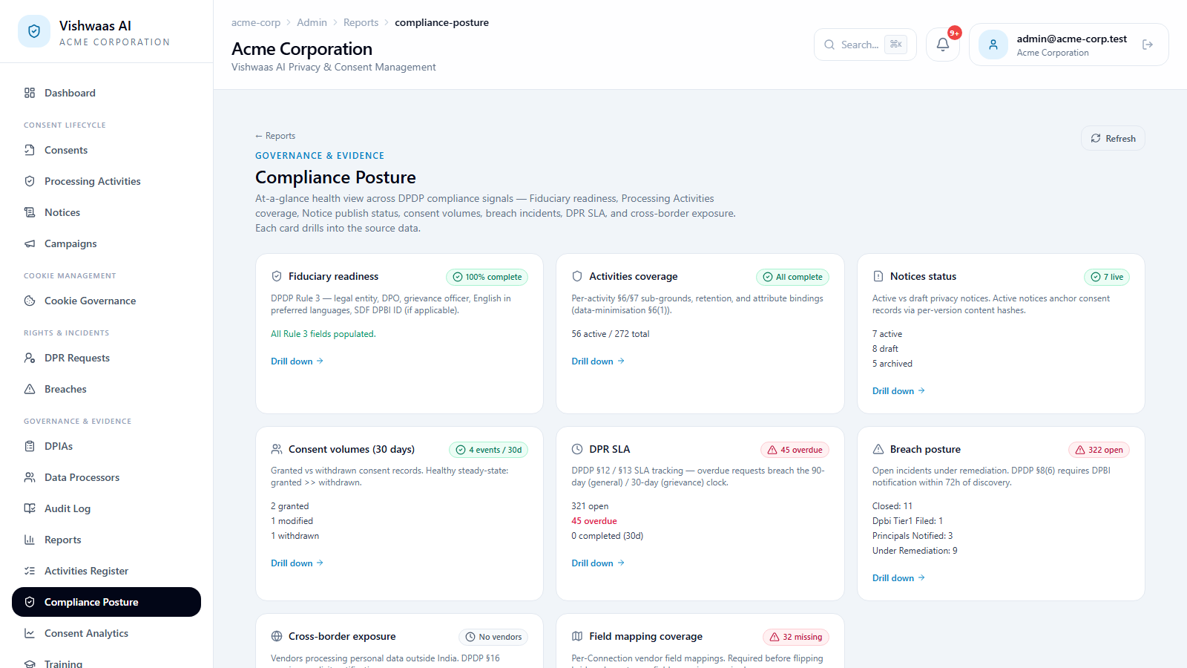This screenshot has width=1187, height=668.
Task: Open Consents in the sidebar
Action: click(106, 150)
